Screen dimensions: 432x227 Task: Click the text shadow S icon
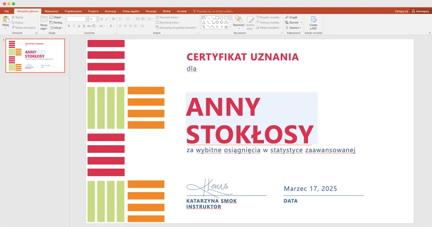point(84,26)
